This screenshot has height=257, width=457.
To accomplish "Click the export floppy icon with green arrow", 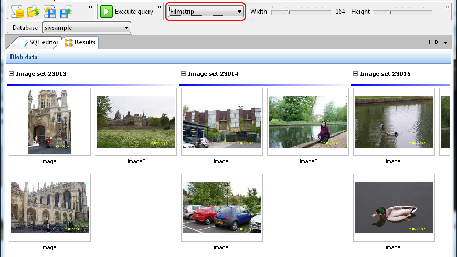I will (66, 11).
